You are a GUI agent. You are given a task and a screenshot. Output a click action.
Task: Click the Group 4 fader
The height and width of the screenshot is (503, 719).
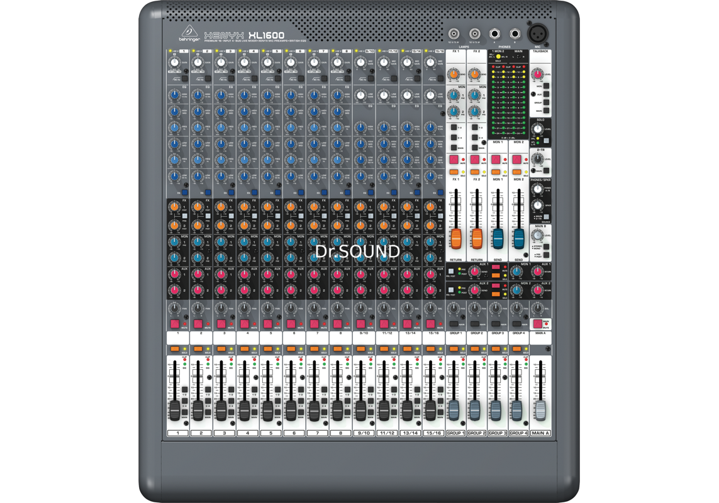[517, 411]
